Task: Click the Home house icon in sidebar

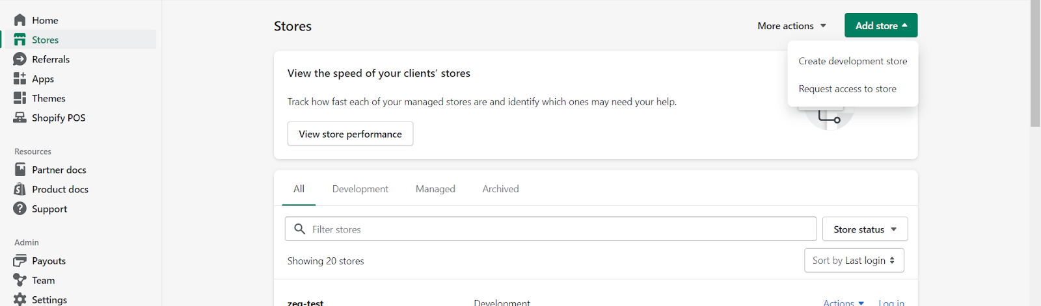Action: click(x=20, y=20)
